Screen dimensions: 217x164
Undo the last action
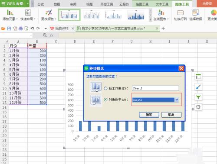click(32, 29)
